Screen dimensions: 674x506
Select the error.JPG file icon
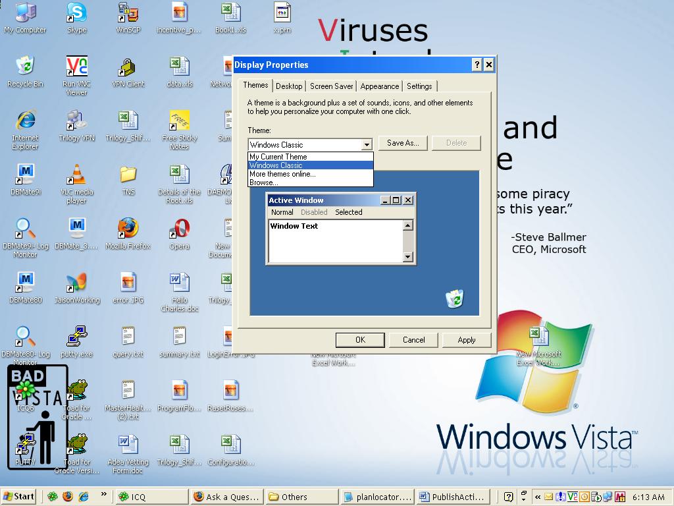(128, 287)
